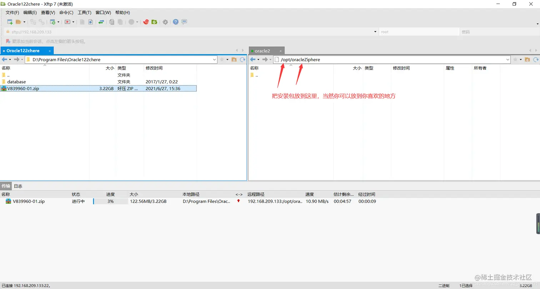540x289 pixels.
Task: Expand remote path /opt/oracleZiphere dropdown
Action: tap(508, 60)
